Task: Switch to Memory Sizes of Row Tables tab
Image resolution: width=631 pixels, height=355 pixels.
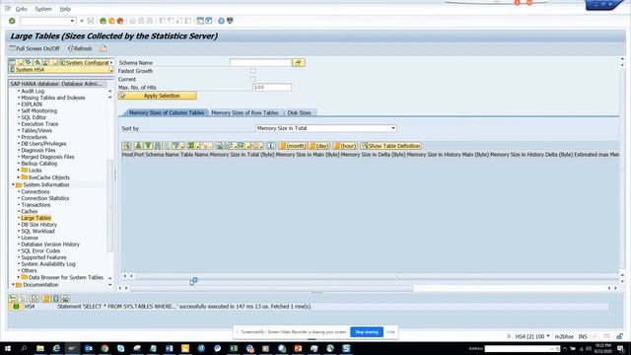Action: [x=245, y=112]
